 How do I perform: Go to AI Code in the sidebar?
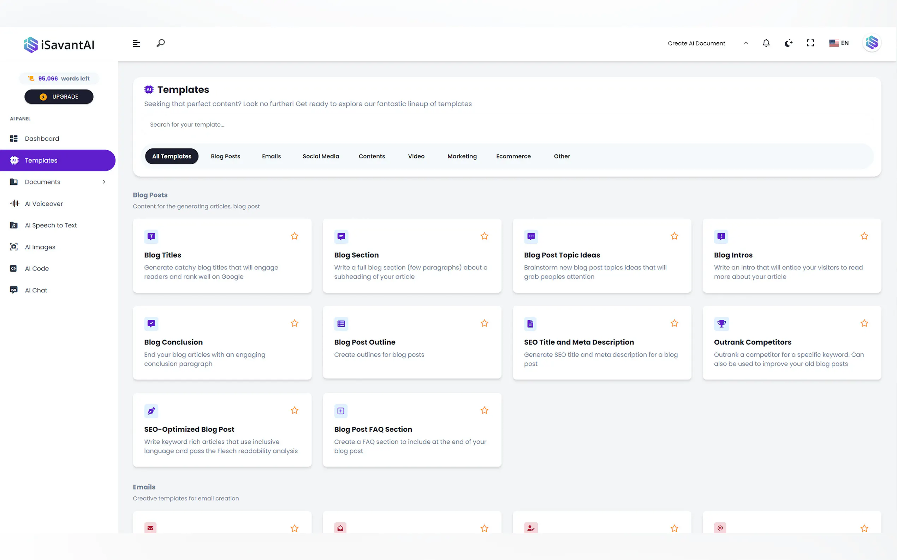tap(37, 268)
